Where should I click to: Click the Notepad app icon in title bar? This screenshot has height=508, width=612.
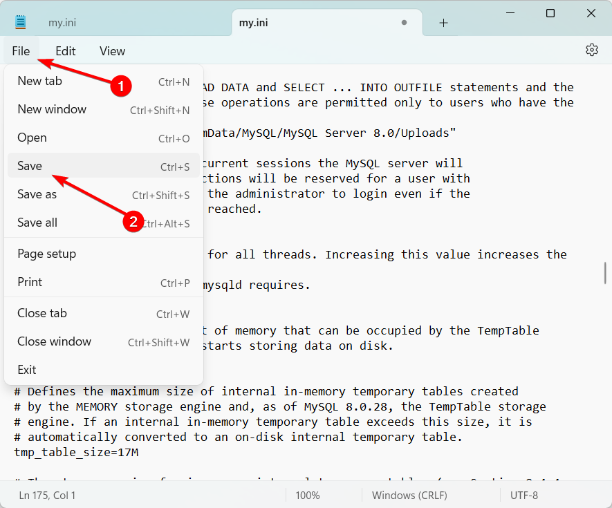[x=20, y=22]
